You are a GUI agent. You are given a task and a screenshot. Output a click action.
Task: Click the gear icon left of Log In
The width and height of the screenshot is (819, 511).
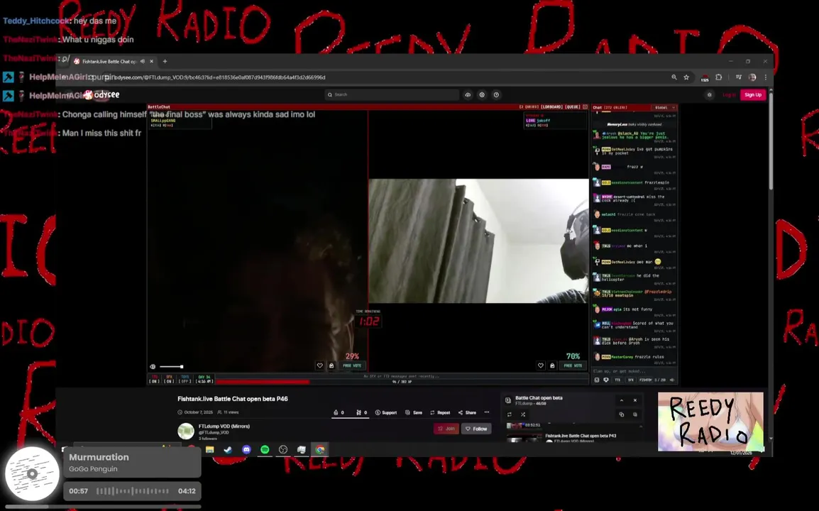point(709,94)
